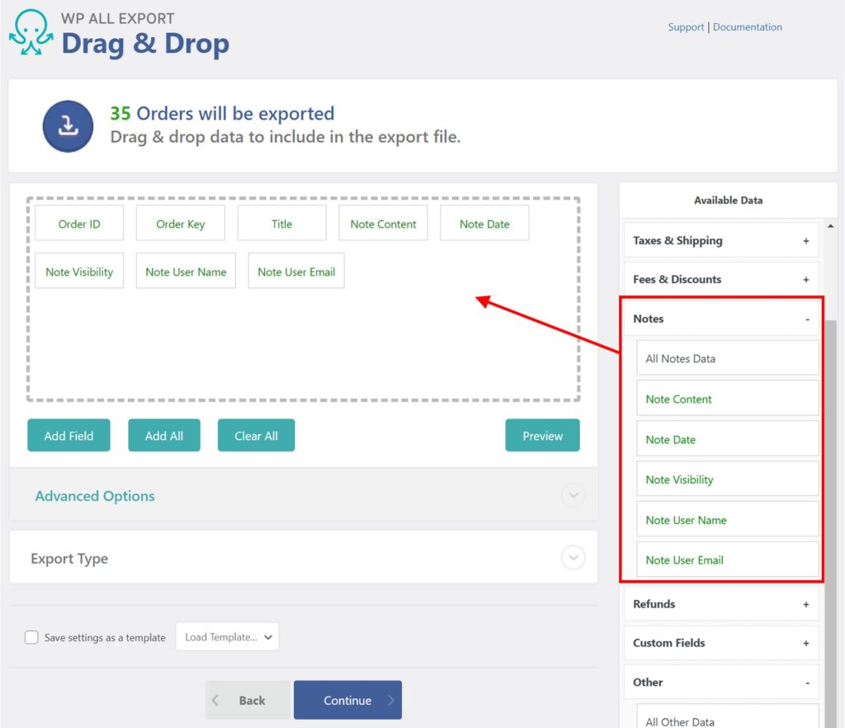Open the Support link
The image size is (845, 728).
point(686,26)
